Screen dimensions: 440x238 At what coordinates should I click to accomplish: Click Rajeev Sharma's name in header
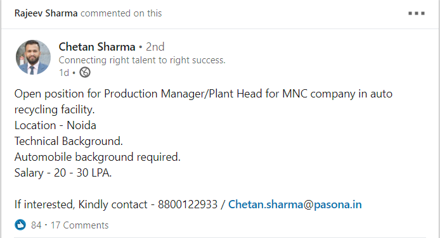pyautogui.click(x=46, y=13)
